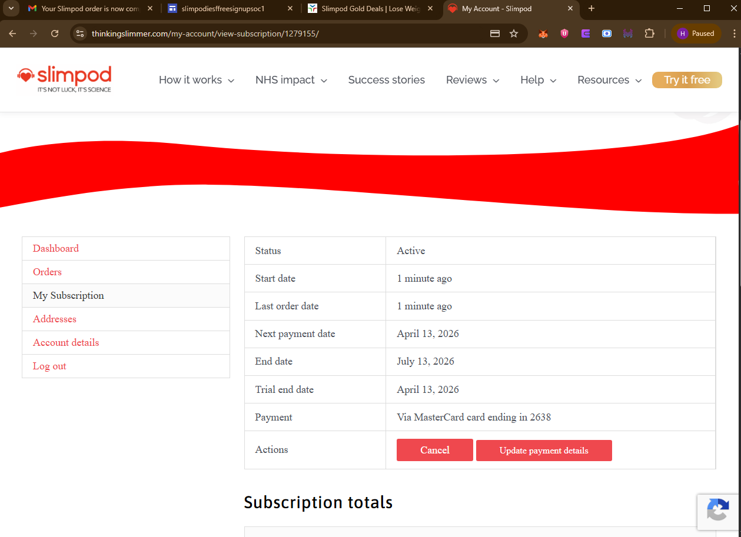Viewport: 741px width, 537px height.
Task: Click the Last order date label
Action: pyautogui.click(x=287, y=306)
